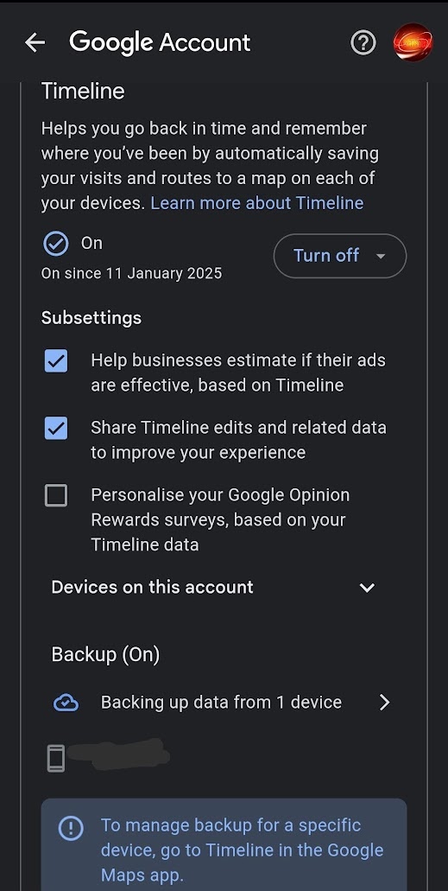Select the Devices on this account row
448x891 pixels.
coord(213,587)
